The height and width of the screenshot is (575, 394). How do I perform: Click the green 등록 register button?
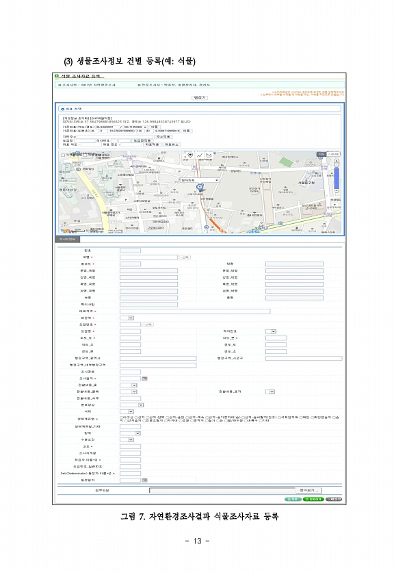[293, 500]
